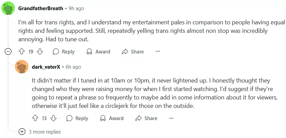286x138 pixels.
Task: Upvote GrandfatherBreath's comment
Action: pyautogui.click(x=22, y=52)
